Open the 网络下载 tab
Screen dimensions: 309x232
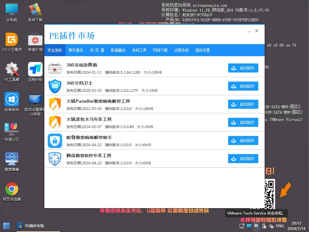pyautogui.click(x=160, y=50)
